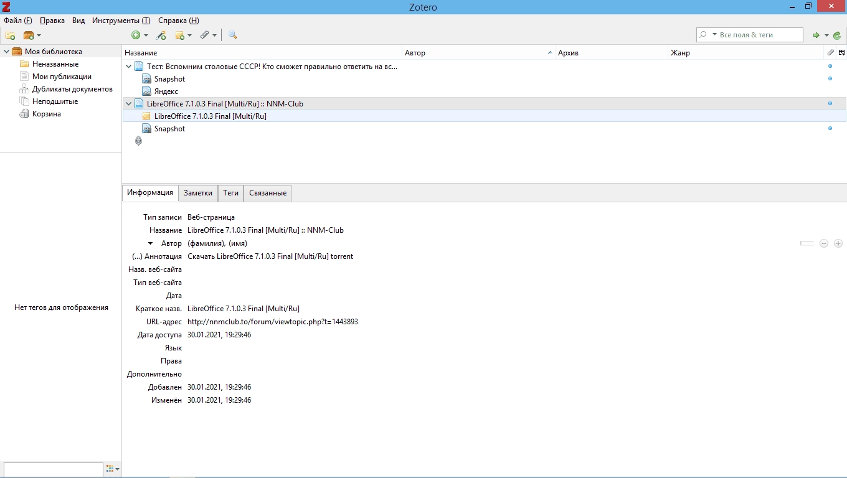Select the 'LibreOffice 7.1.0.3 Final [Multi/Ru]' note row

click(x=485, y=116)
